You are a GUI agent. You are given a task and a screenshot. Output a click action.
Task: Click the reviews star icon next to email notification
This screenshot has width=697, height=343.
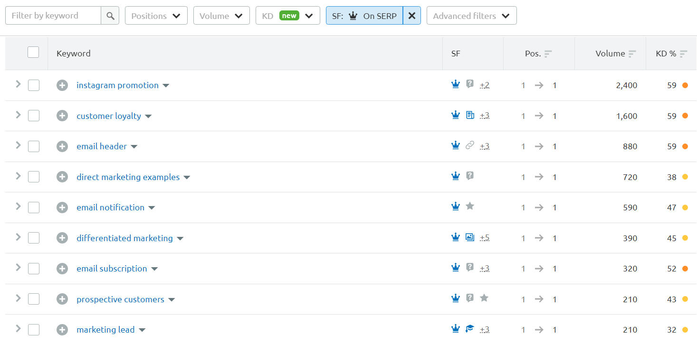coord(470,206)
